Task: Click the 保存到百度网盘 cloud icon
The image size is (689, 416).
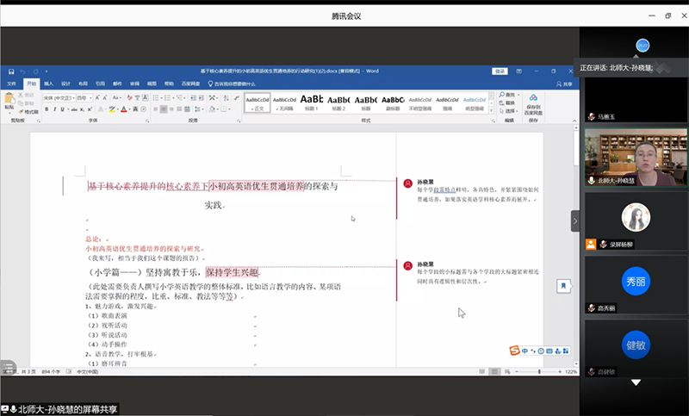Action: (533, 99)
